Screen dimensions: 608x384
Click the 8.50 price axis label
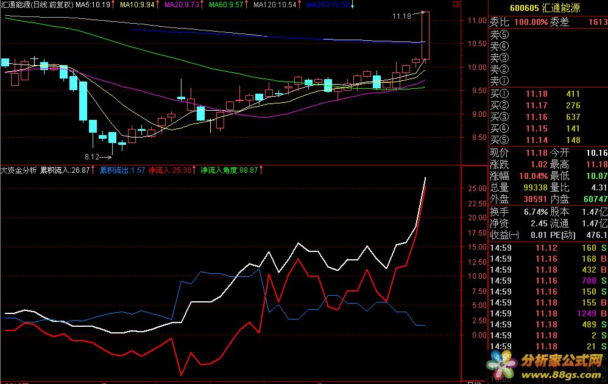pyautogui.click(x=479, y=138)
